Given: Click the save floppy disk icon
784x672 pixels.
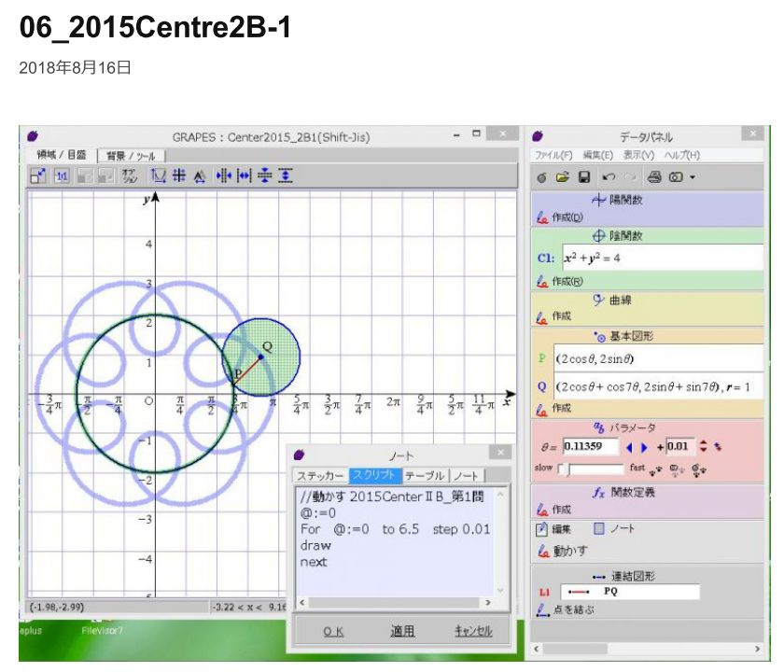Looking at the screenshot, I should coord(584,176).
